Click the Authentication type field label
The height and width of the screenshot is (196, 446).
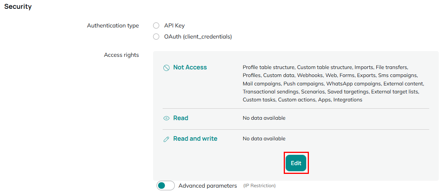(x=113, y=26)
